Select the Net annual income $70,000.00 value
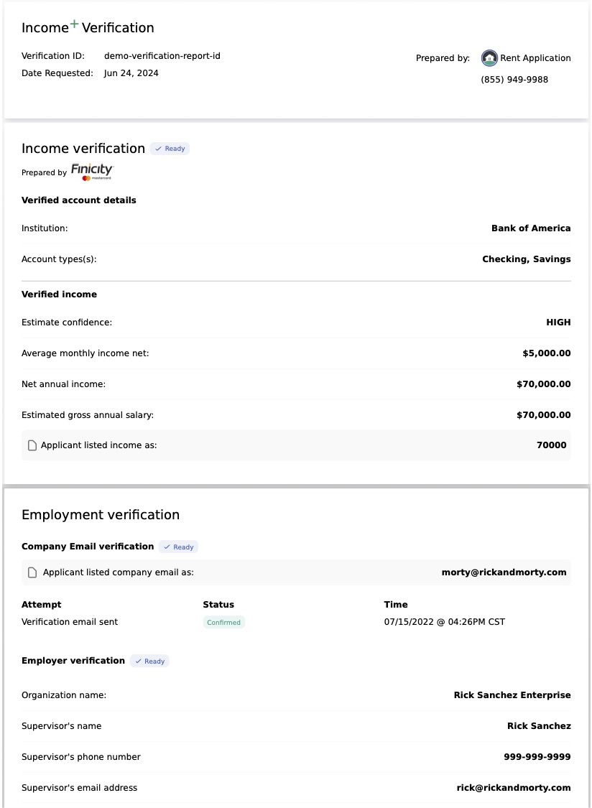The height and width of the screenshot is (808, 592). coord(544,384)
